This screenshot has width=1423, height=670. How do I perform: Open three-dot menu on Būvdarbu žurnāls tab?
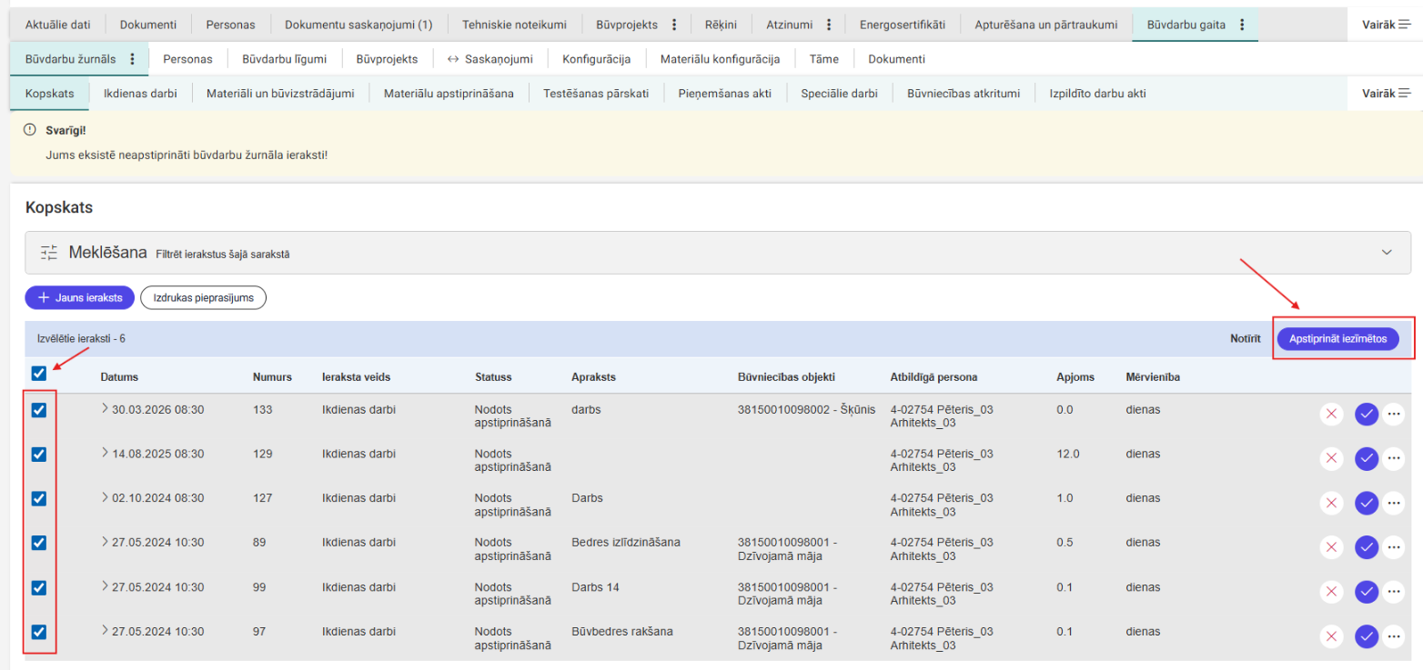pyautogui.click(x=132, y=59)
